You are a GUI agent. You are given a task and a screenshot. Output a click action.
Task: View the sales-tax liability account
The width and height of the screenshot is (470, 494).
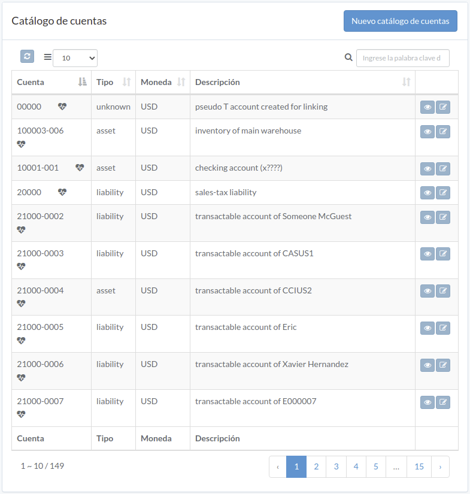click(x=427, y=192)
